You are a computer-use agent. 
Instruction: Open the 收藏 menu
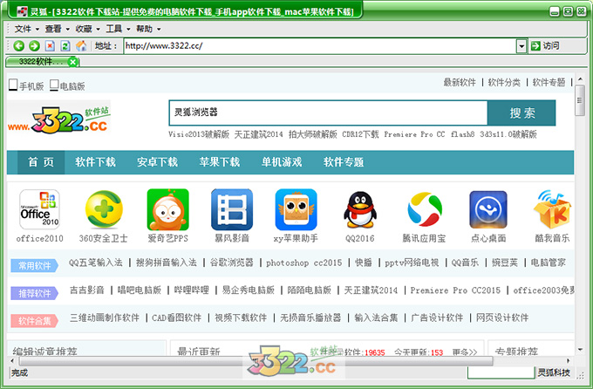point(87,29)
